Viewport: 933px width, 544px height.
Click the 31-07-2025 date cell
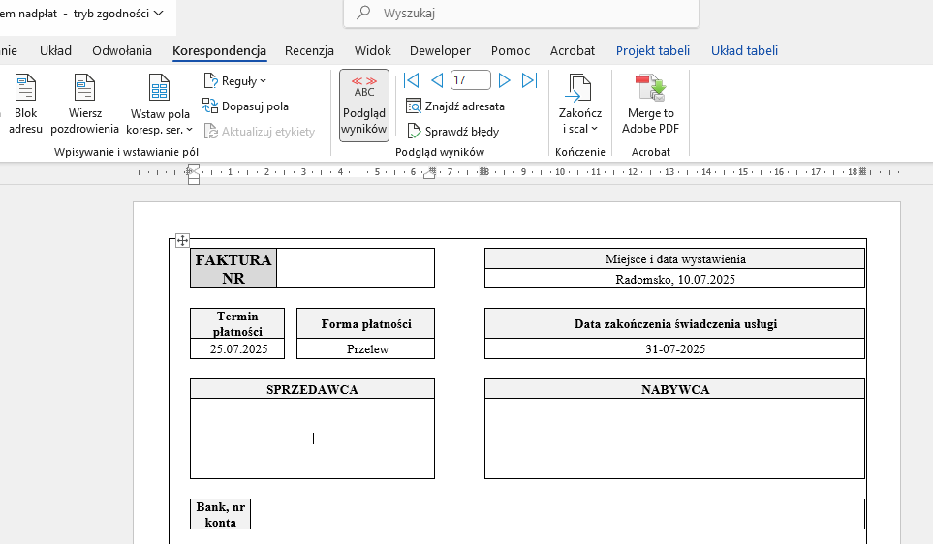[x=674, y=349]
